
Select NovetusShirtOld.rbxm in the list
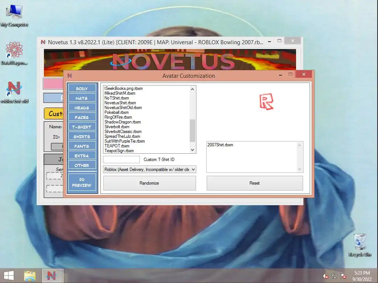(x=123, y=108)
